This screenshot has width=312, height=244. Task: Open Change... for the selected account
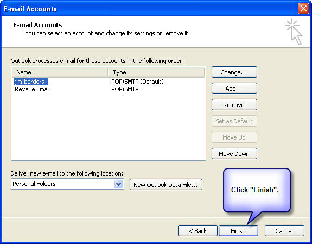click(x=234, y=72)
